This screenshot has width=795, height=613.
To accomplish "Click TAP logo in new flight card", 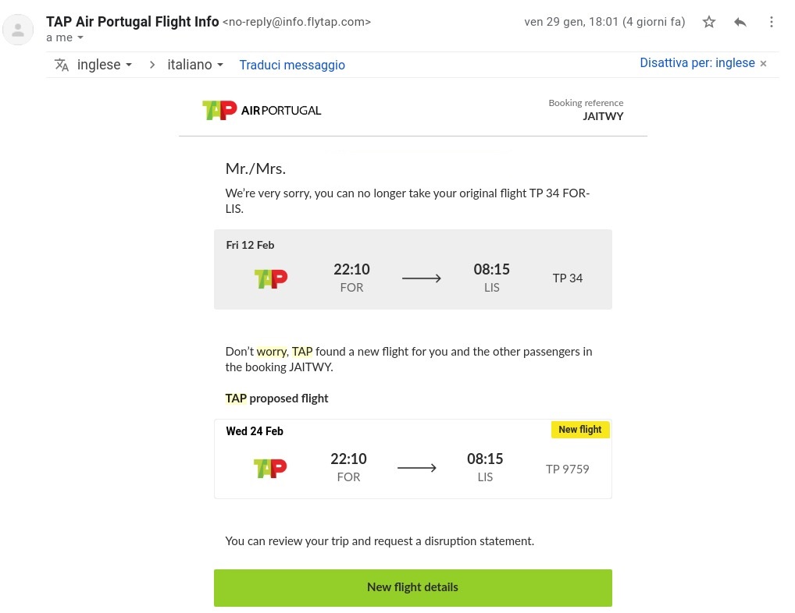I will point(270,468).
